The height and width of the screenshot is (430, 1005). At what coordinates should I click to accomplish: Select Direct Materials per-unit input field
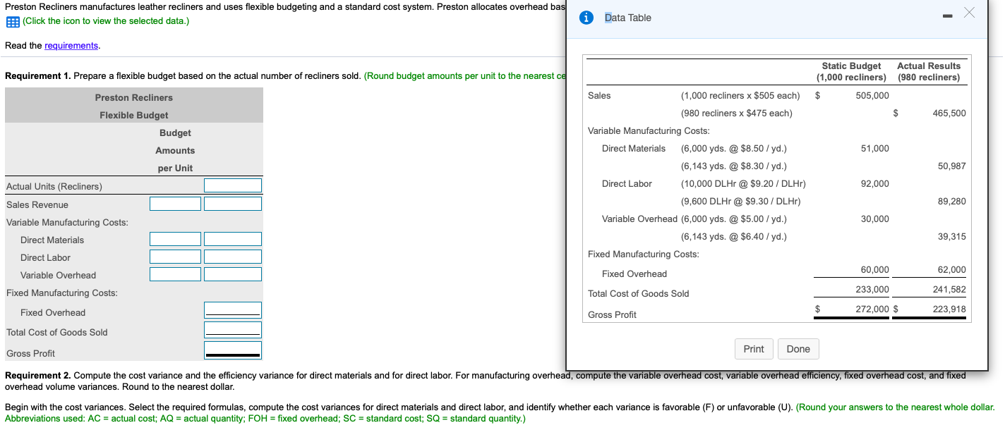click(175, 239)
